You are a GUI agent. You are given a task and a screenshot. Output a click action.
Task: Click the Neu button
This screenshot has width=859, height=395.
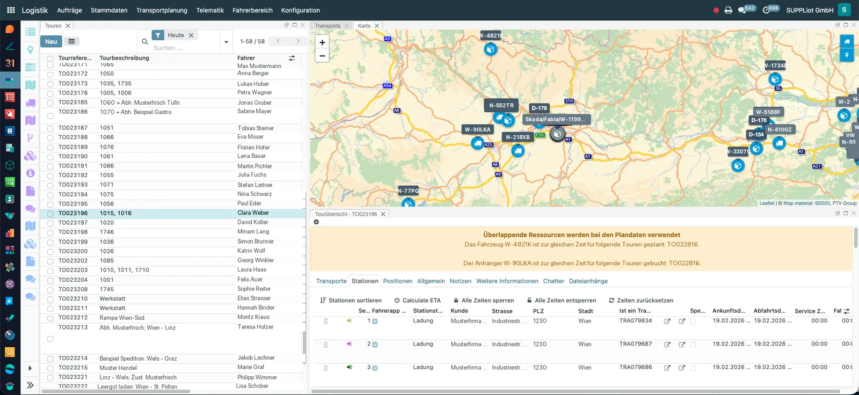pyautogui.click(x=51, y=41)
